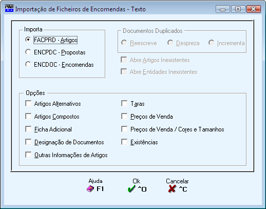Screen dimensions: 266x209
Task: Click the purple Ajuda help book icon
Action: tap(90, 189)
